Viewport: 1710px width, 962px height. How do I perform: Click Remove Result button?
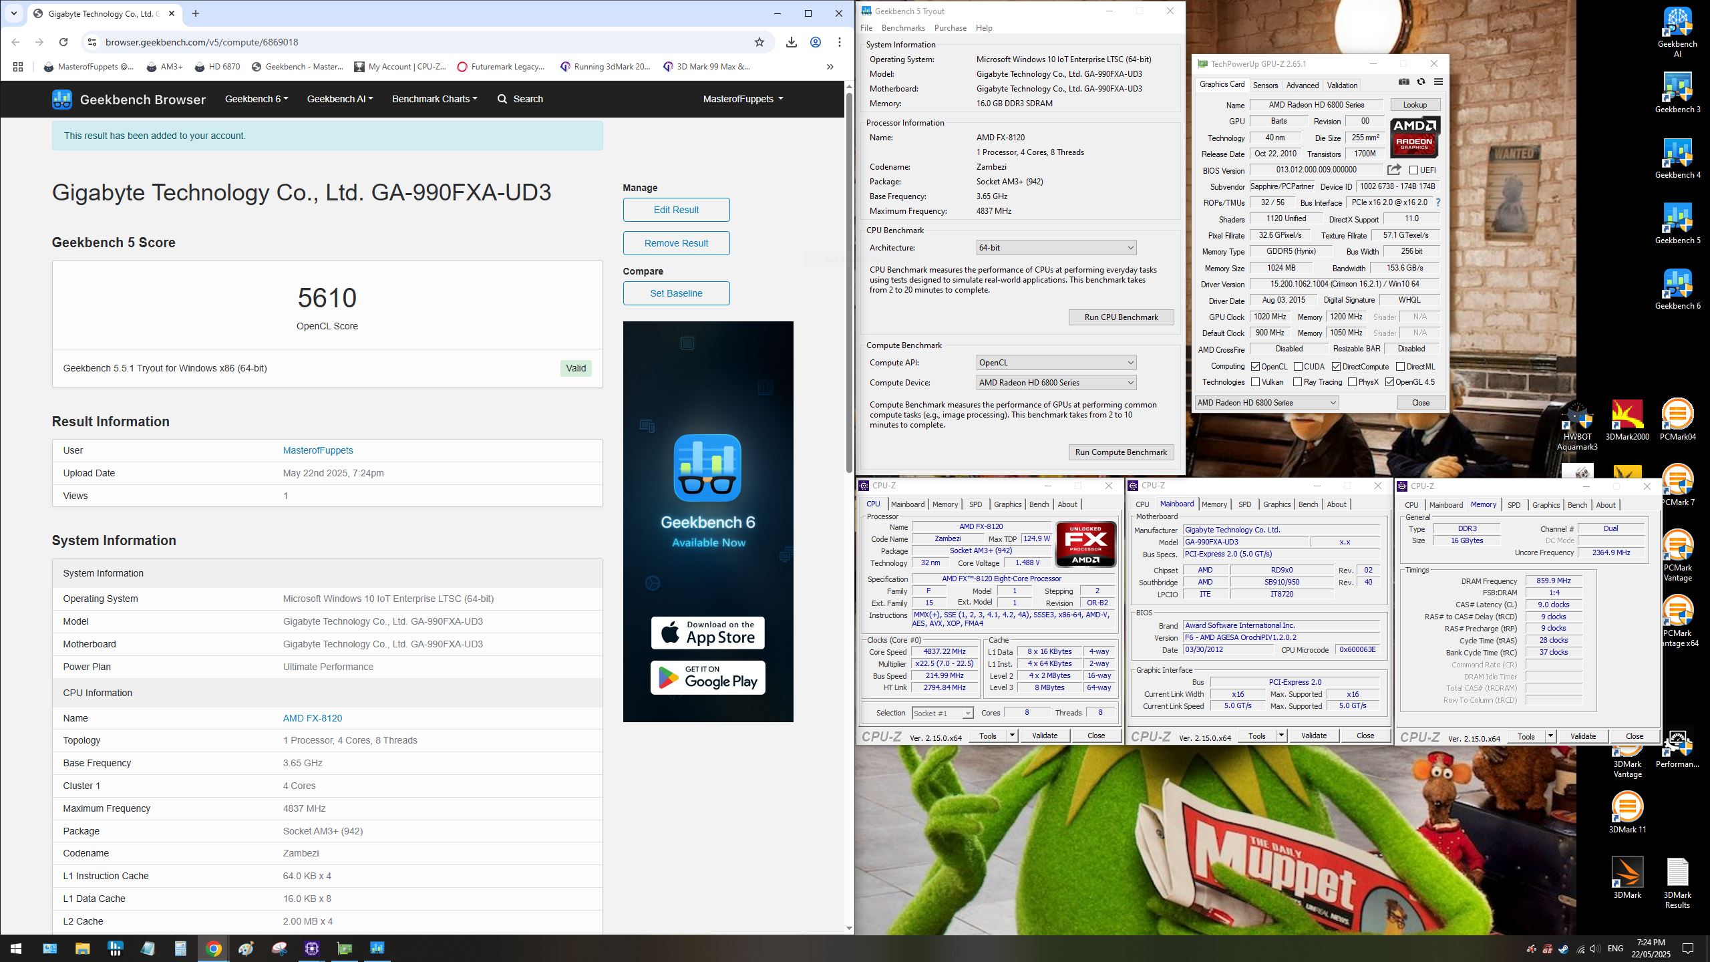tap(676, 243)
